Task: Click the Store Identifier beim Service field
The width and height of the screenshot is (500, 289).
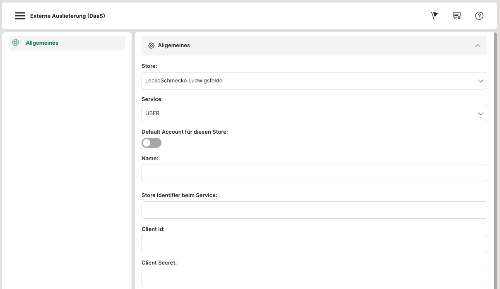Action: (314, 210)
